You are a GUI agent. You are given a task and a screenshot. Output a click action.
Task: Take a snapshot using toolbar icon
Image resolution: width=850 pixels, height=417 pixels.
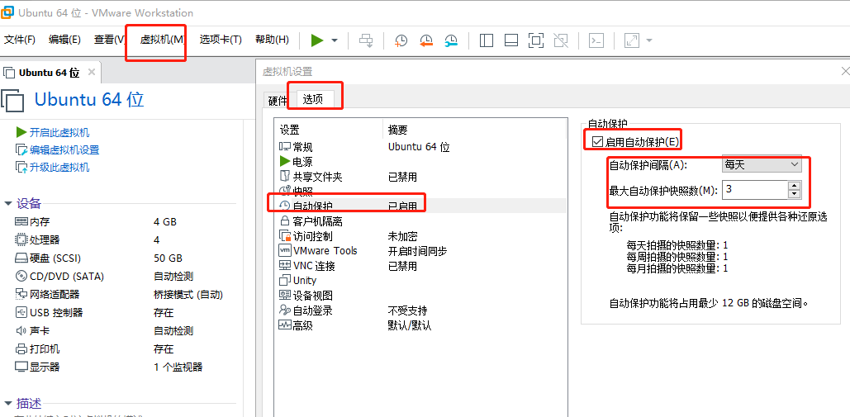[x=401, y=40]
